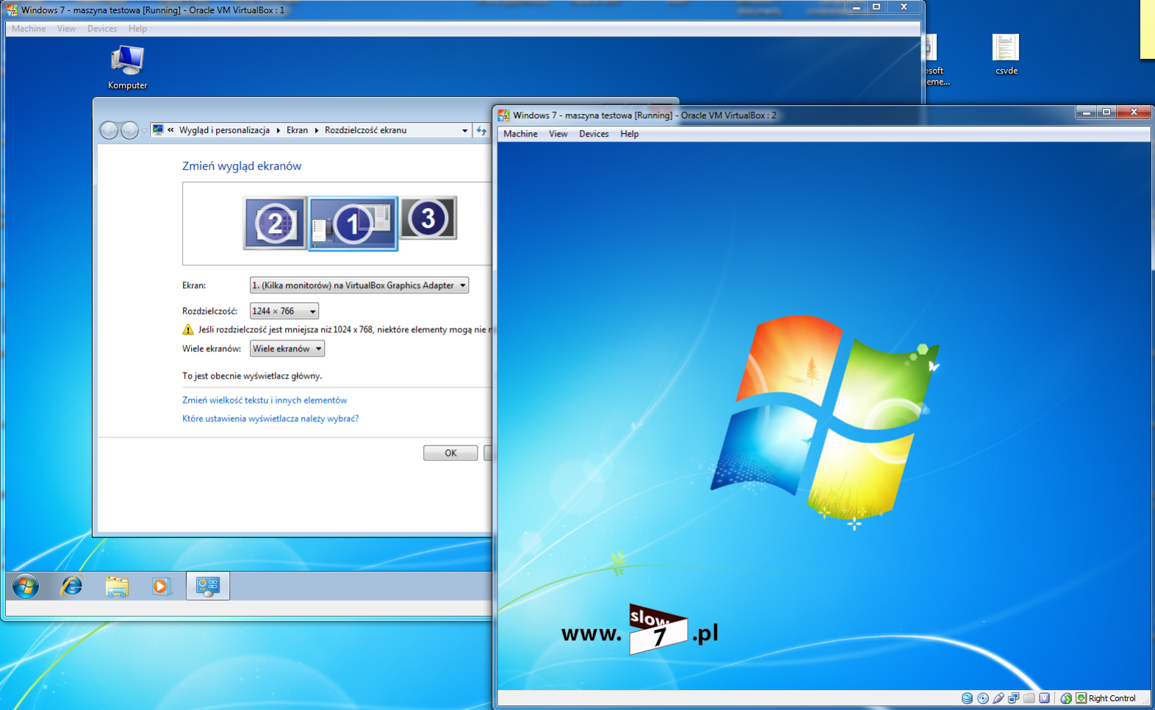Click refresh icon beside address bar
This screenshot has height=710, width=1155.
point(481,130)
